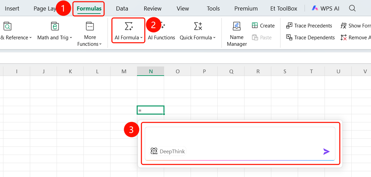
Task: Select column N header
Action: 151,71
